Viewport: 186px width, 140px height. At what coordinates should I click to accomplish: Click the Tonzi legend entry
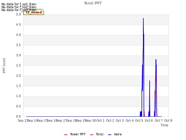click(97, 134)
